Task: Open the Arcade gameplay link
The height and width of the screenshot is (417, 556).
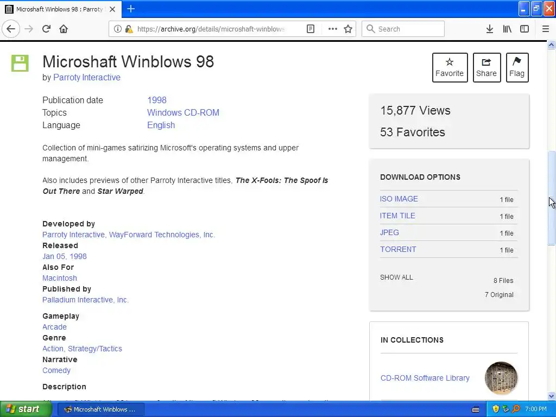Action: pos(55,327)
